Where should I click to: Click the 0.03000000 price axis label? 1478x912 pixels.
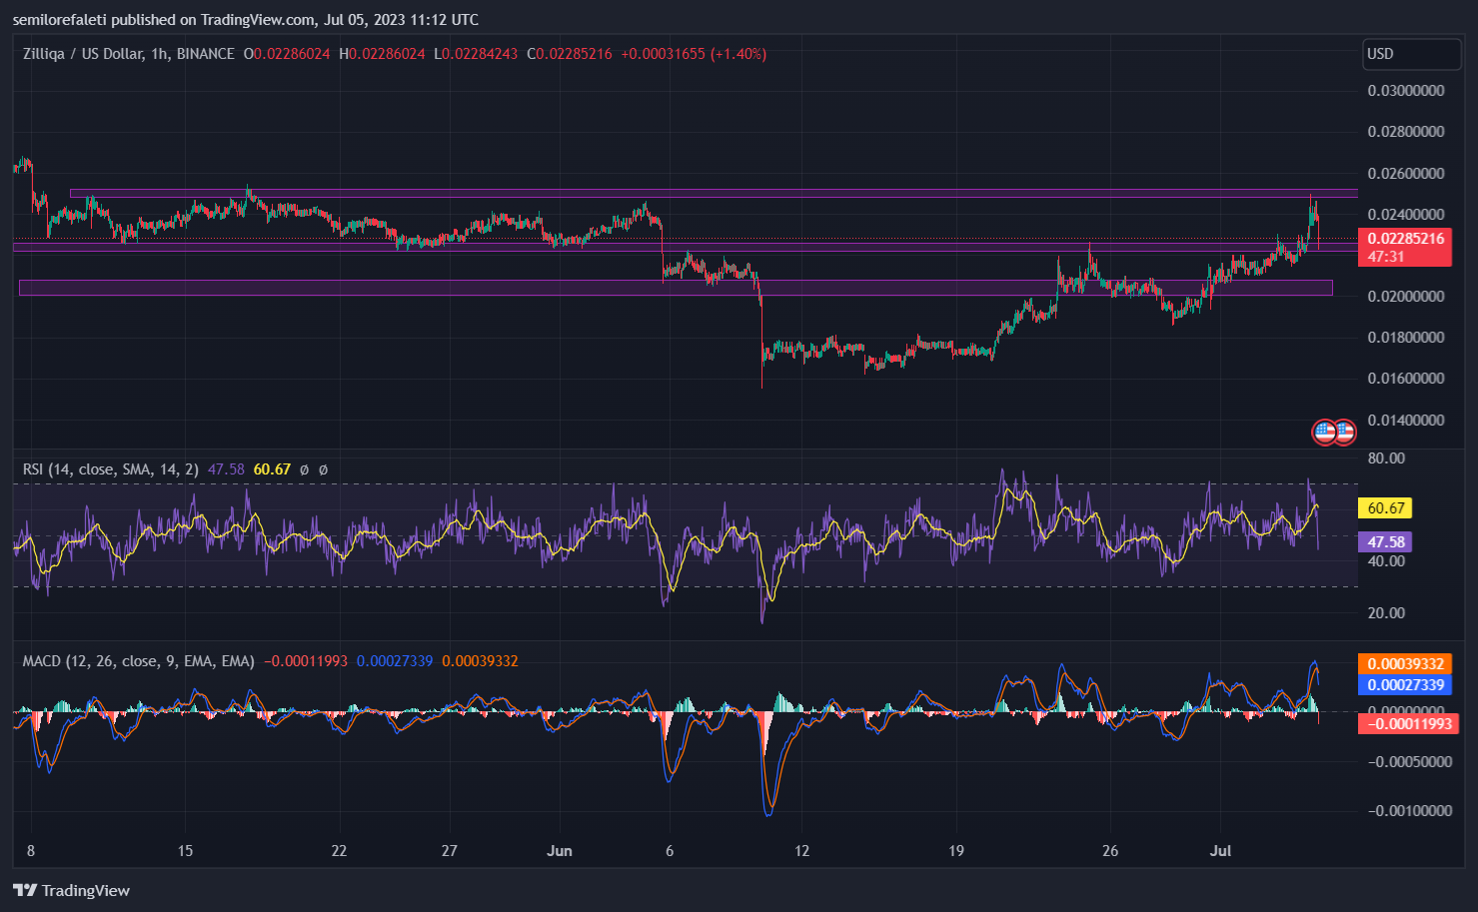coord(1406,91)
